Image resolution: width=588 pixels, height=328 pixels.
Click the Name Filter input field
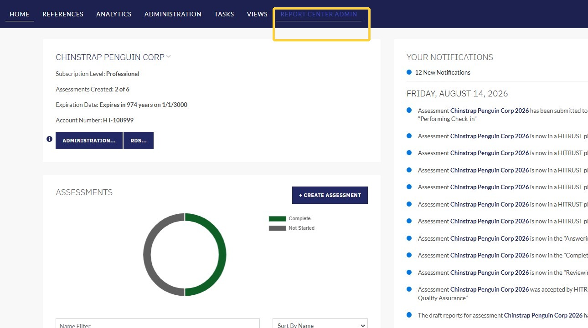tap(158, 325)
